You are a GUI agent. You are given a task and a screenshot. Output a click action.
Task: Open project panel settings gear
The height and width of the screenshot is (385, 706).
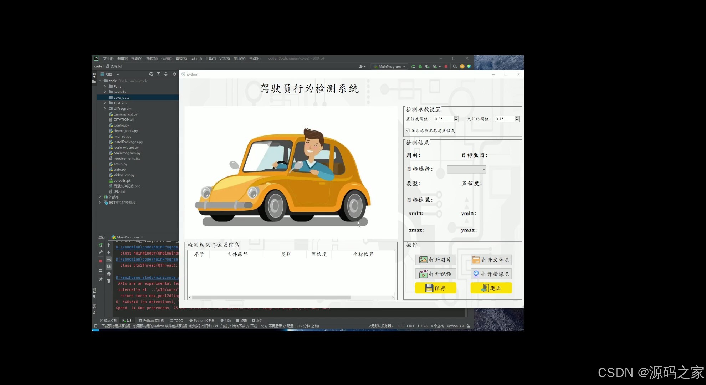tap(174, 74)
